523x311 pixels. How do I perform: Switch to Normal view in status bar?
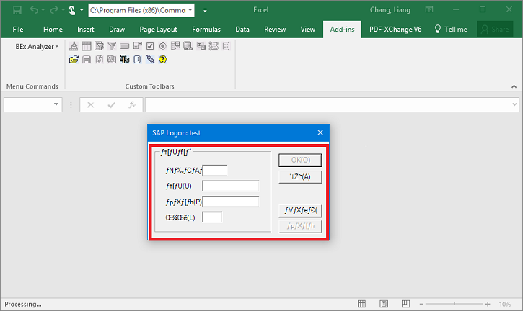[x=361, y=304]
